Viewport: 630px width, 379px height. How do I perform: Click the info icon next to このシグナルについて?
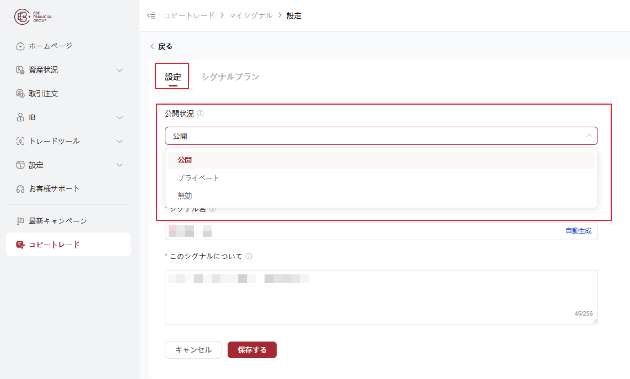point(249,256)
